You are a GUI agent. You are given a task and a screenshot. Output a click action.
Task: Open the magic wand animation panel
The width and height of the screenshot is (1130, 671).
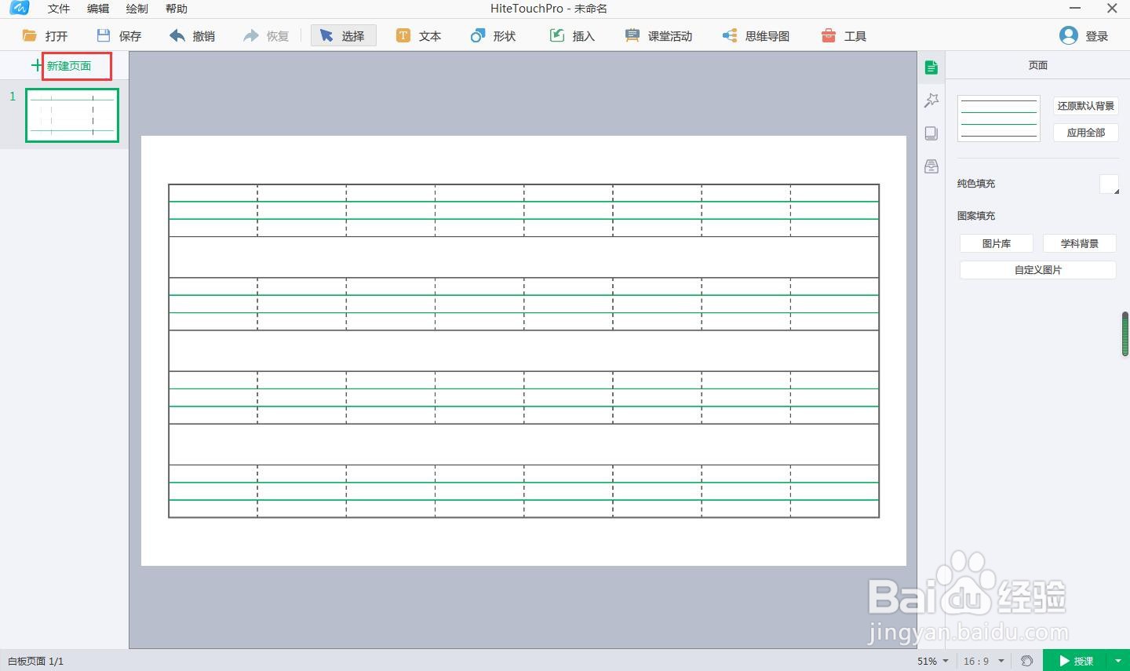click(931, 100)
